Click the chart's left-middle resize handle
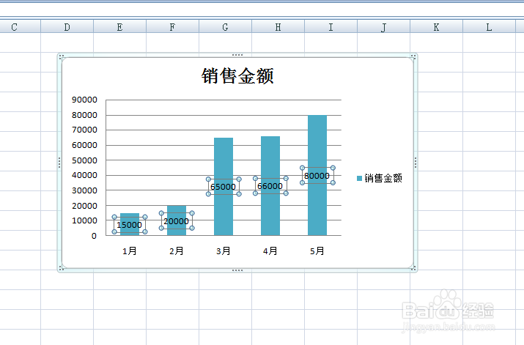524x345 pixels. (x=59, y=163)
